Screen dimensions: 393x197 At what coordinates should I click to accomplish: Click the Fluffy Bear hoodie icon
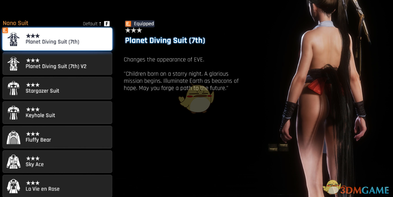tap(14, 137)
